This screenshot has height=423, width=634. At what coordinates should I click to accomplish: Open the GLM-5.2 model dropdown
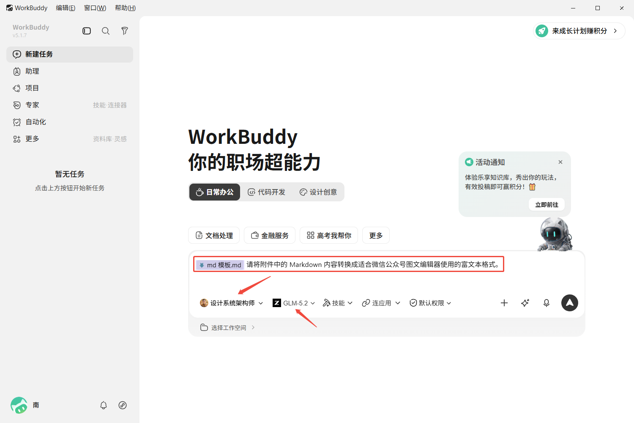pyautogui.click(x=294, y=303)
